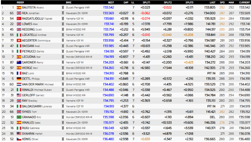Click the German flag beside OETTL Philipp
This screenshot has width=251, height=142.
19,79
